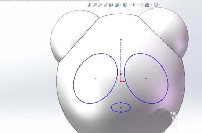
Task: Return to the Previous View
Action: (x=106, y=5)
